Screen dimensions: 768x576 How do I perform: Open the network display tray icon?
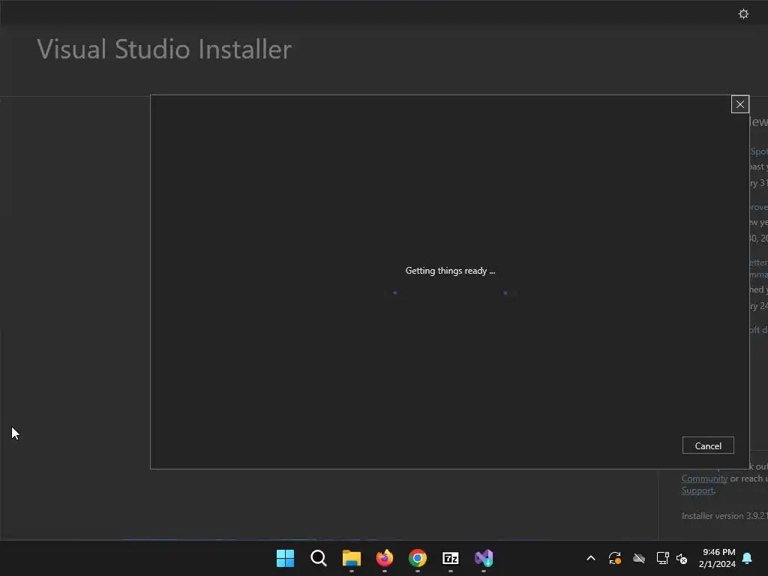(662, 558)
